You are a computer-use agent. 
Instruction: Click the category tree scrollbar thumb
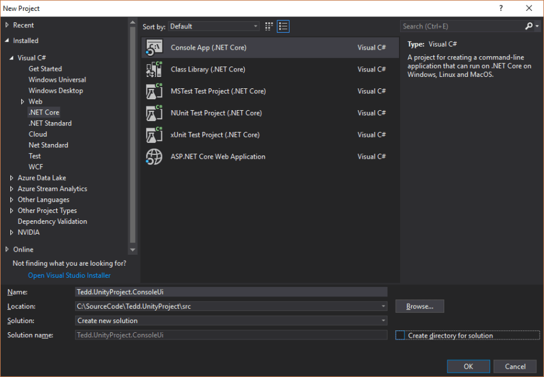[132, 135]
